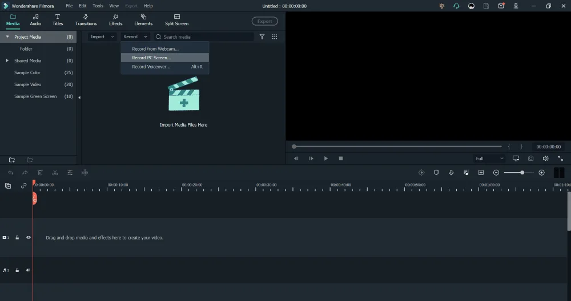This screenshot has width=571, height=301.
Task: Open the Help menu
Action: (148, 6)
